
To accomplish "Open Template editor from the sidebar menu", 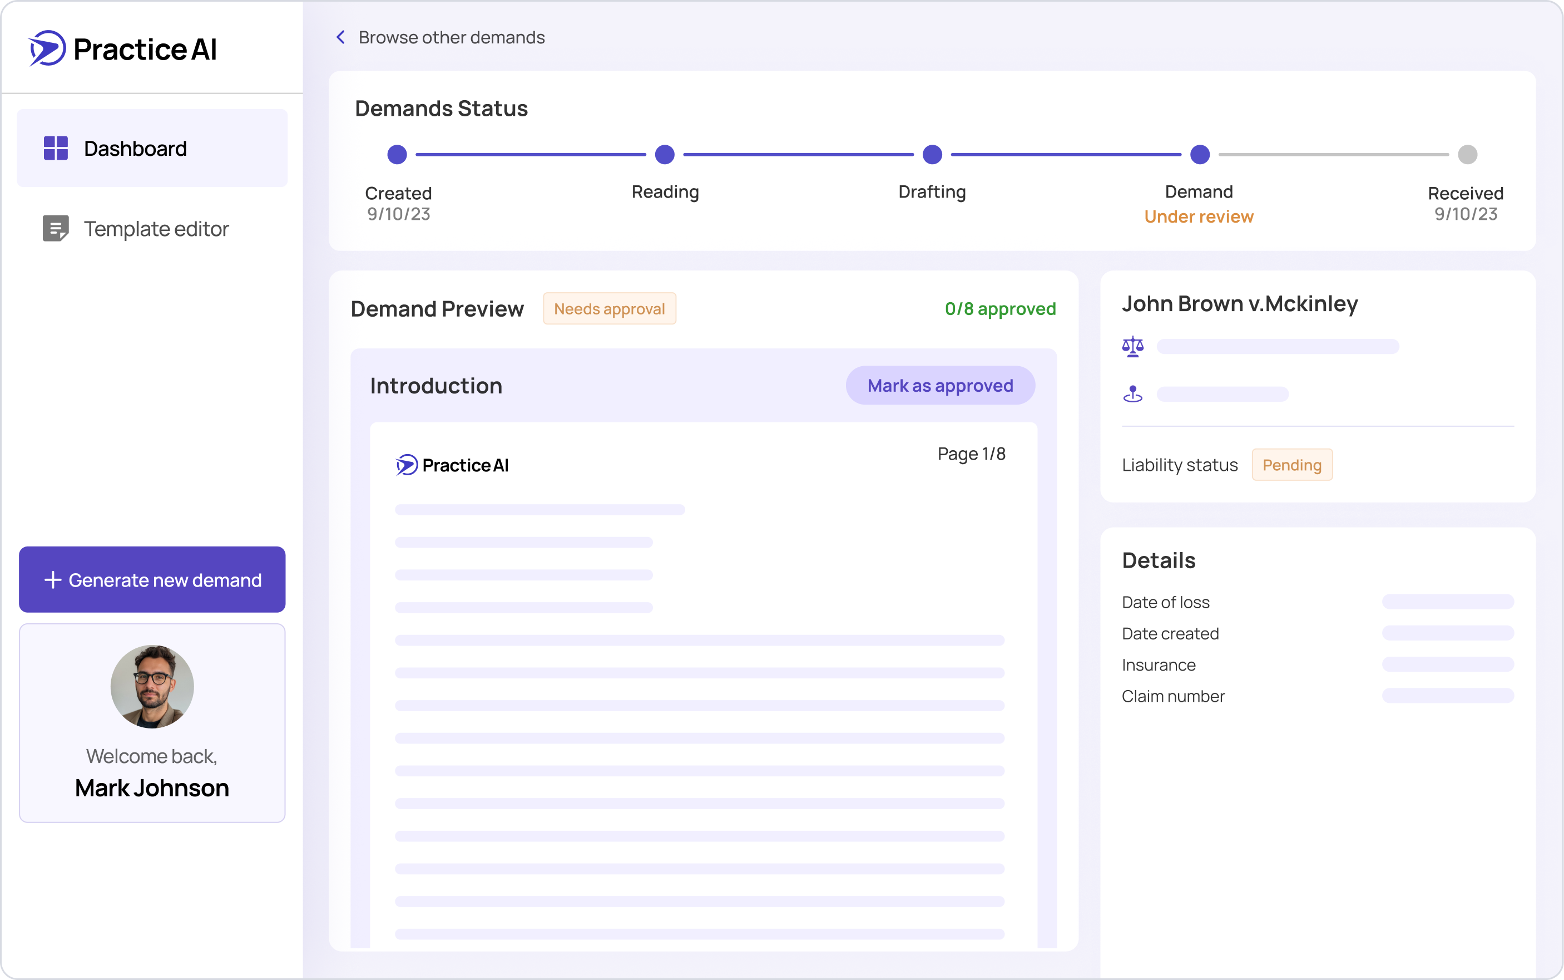I will coord(156,228).
